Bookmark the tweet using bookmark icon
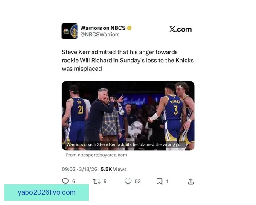 tap(159, 181)
